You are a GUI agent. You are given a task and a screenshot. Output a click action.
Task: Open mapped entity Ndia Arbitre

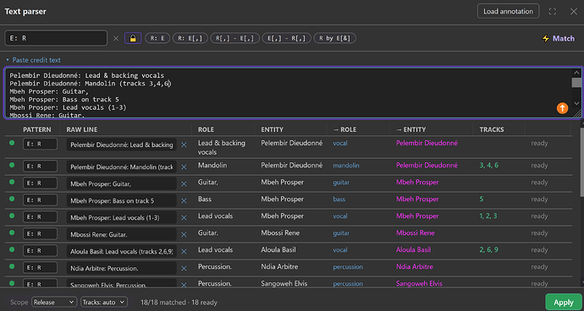click(x=415, y=267)
